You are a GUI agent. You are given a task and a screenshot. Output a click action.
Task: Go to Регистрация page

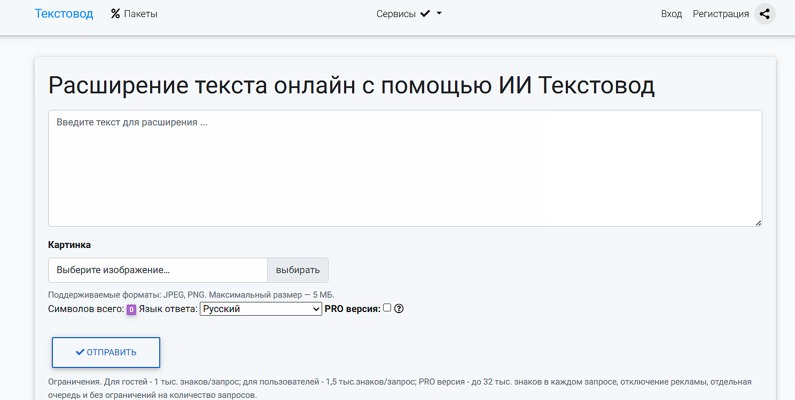coord(720,14)
